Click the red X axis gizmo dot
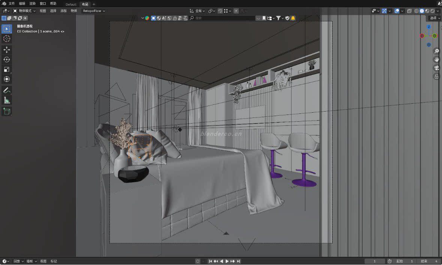This screenshot has width=442, height=265. (422, 36)
